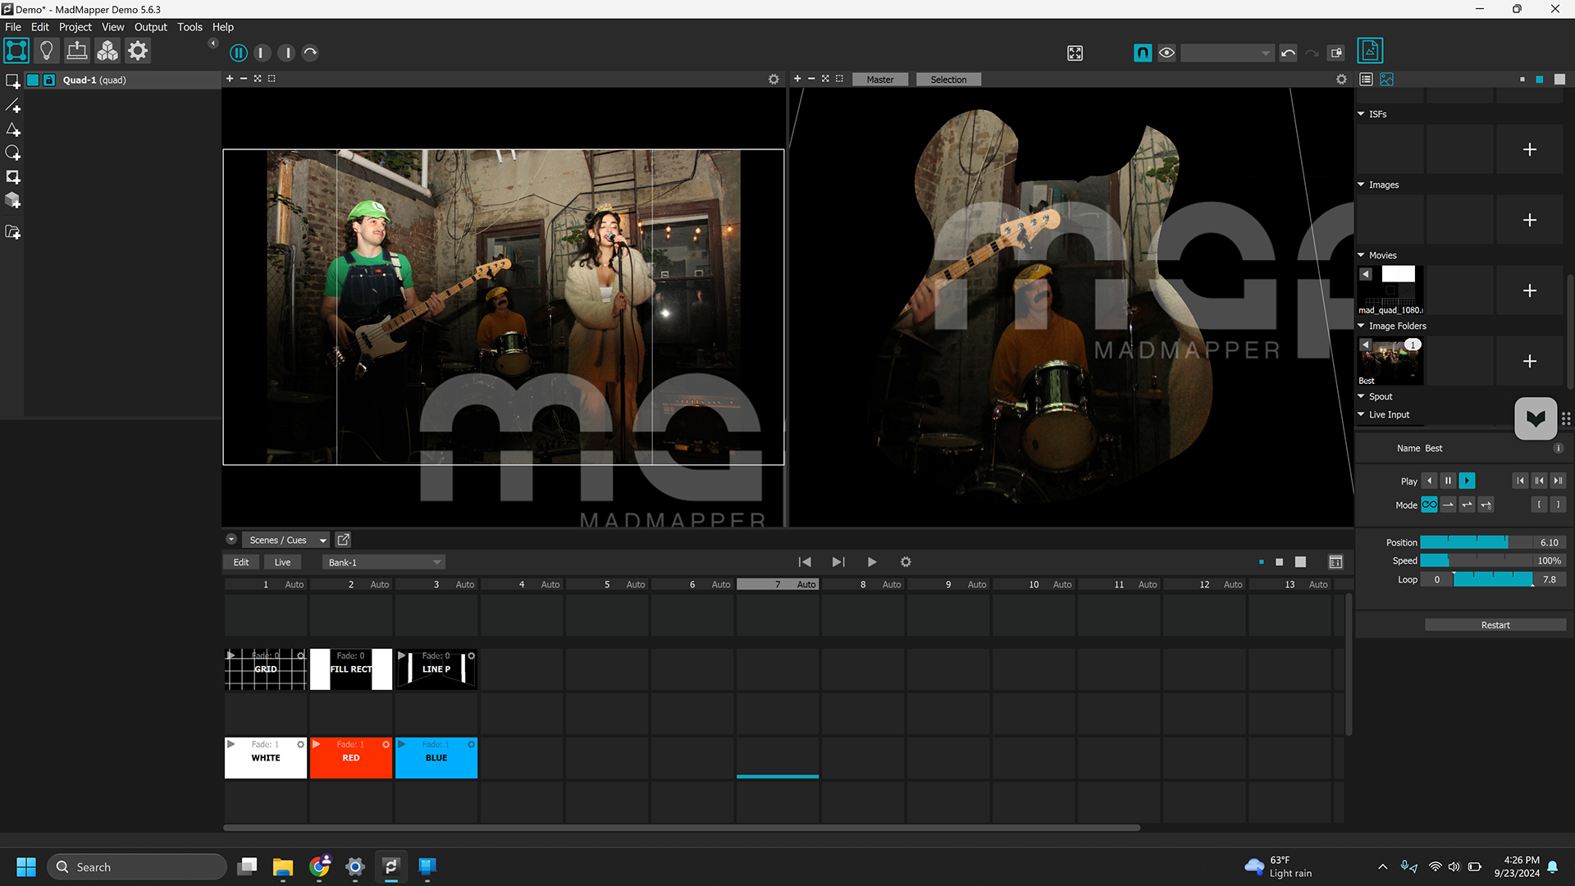Fit input view to window icon
The image size is (1575, 886).
258,79
